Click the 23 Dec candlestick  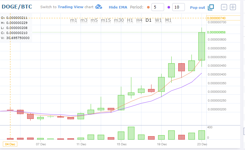tap(202, 46)
